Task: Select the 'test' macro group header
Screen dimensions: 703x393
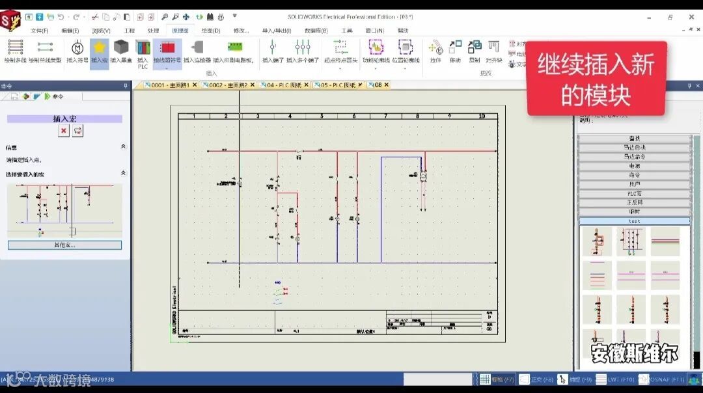Action: 635,221
